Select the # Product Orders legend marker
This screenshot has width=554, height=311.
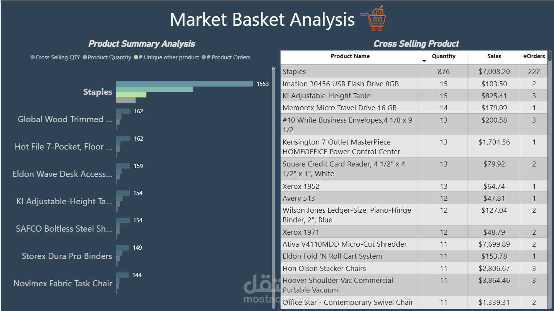tap(204, 57)
